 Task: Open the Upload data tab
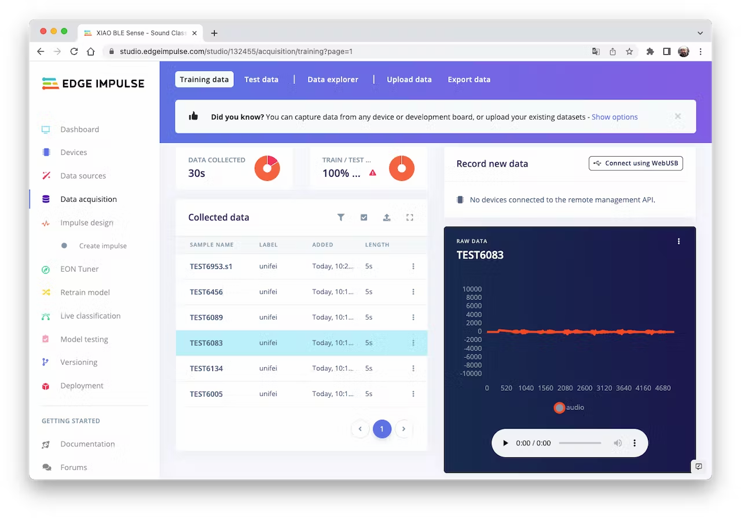409,79
